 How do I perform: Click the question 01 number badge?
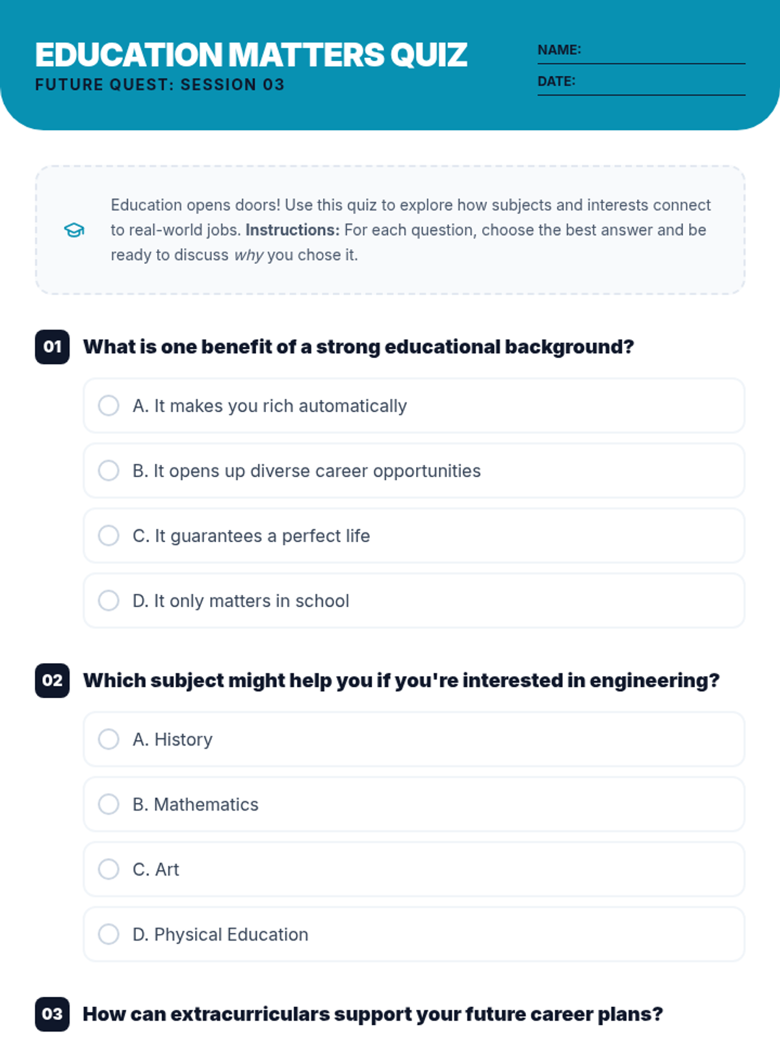point(52,346)
